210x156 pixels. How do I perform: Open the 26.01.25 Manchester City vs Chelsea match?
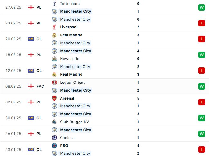pyautogui.click(x=104, y=134)
